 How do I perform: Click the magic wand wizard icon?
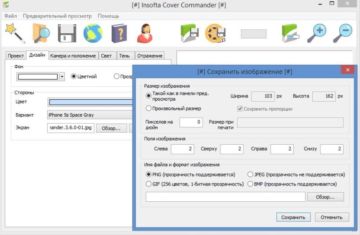click(x=15, y=33)
